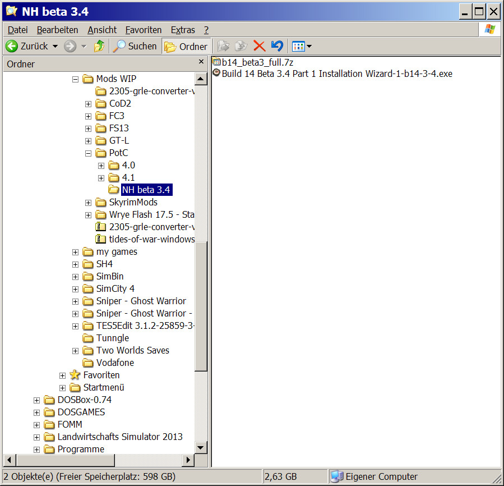Screen dimensions: 504x486
Task: Expand the SimCity 4 folder
Action: [x=75, y=289]
